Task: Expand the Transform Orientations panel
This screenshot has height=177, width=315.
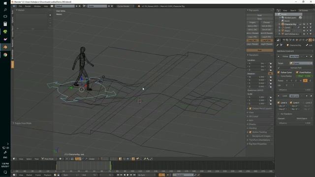Action: pos(259,140)
